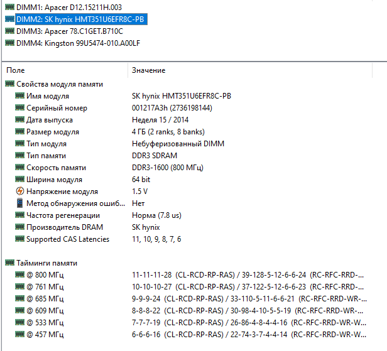This screenshot has height=351, width=387.
Task: Click icon next to Тайминги памяти
Action: coord(9,262)
